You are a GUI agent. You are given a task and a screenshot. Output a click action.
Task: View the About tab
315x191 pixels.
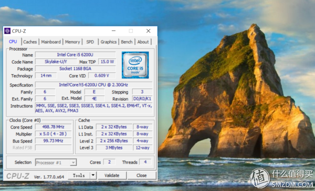pyautogui.click(x=143, y=42)
